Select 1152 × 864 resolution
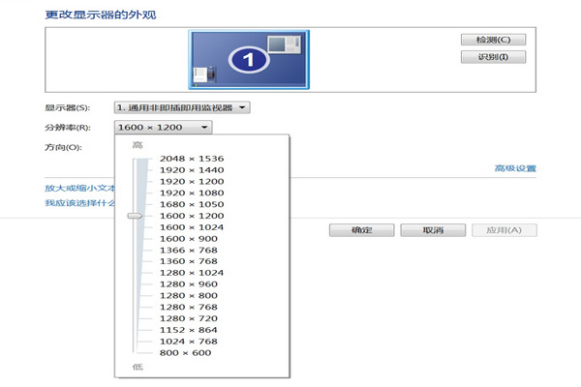Screen dimensions: 581x387 click(189, 330)
